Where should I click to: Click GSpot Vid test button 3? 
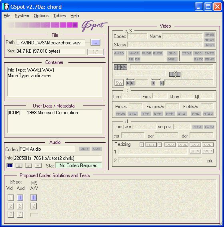tap(11, 214)
